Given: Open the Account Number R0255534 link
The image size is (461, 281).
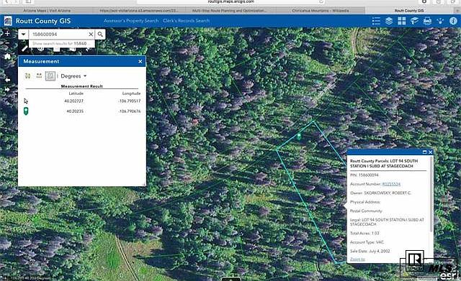Looking at the screenshot, I should (391, 184).
